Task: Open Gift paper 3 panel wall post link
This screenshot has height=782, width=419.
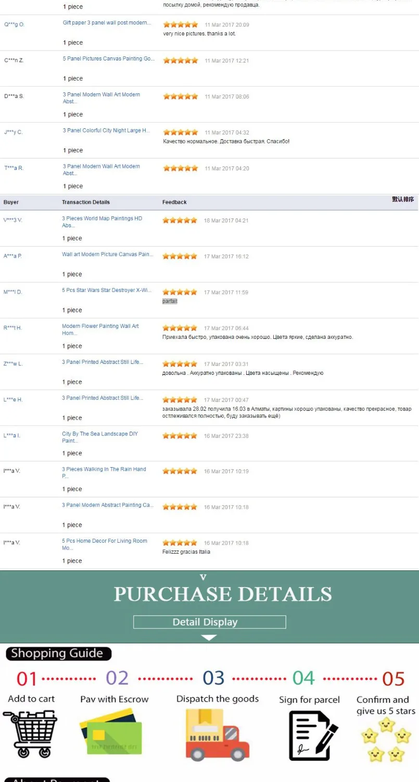Action: point(107,23)
